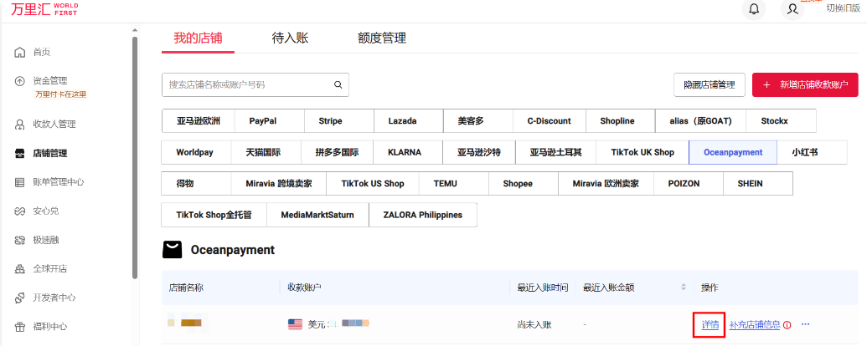
Task: Click the 账单管理中心 sidebar icon
Action: [20, 182]
